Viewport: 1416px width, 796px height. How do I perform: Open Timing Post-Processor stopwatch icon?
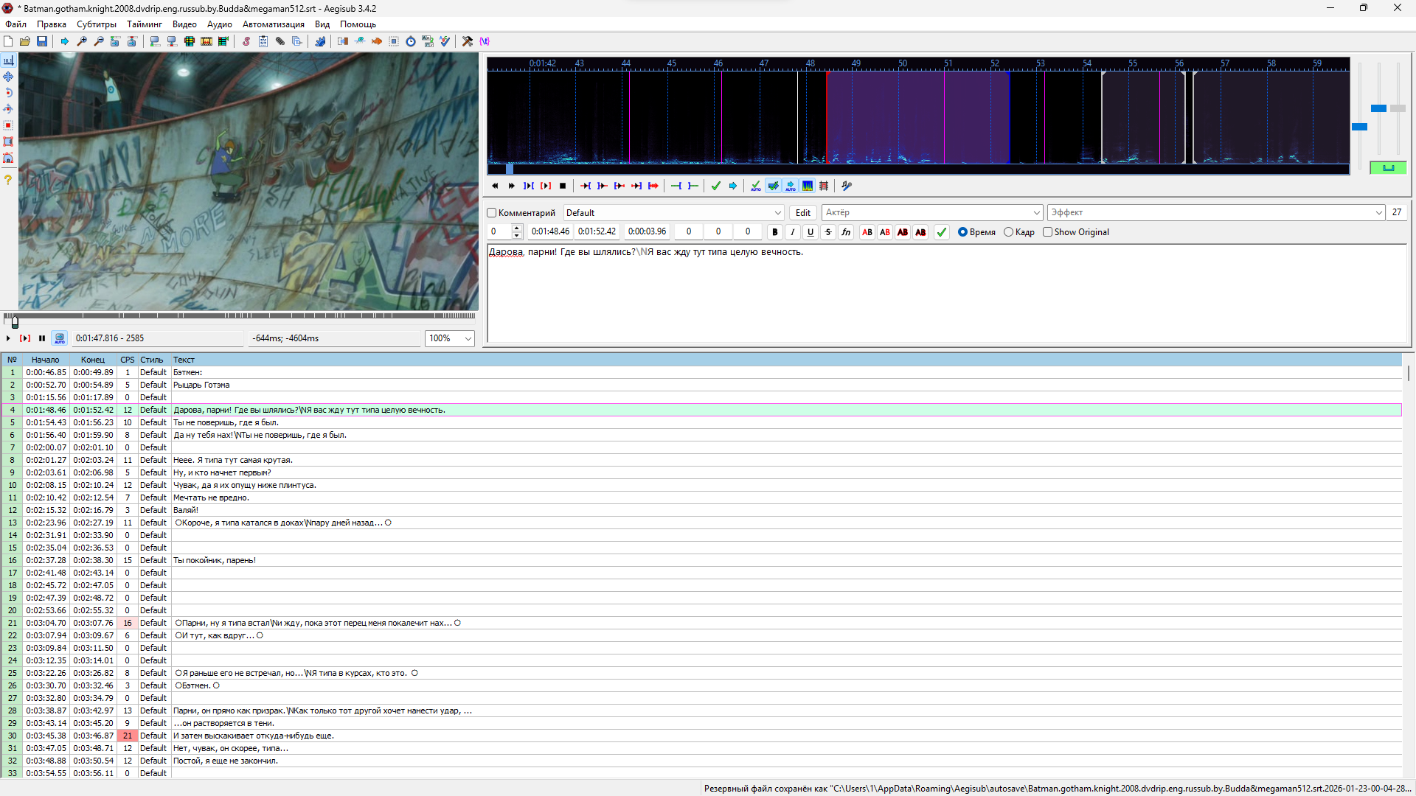(x=411, y=41)
